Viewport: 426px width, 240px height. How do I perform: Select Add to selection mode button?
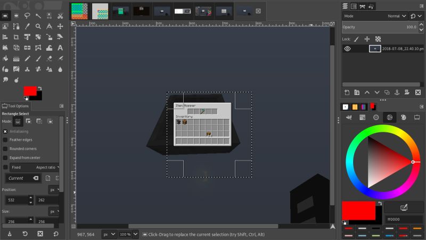pyautogui.click(x=29, y=122)
